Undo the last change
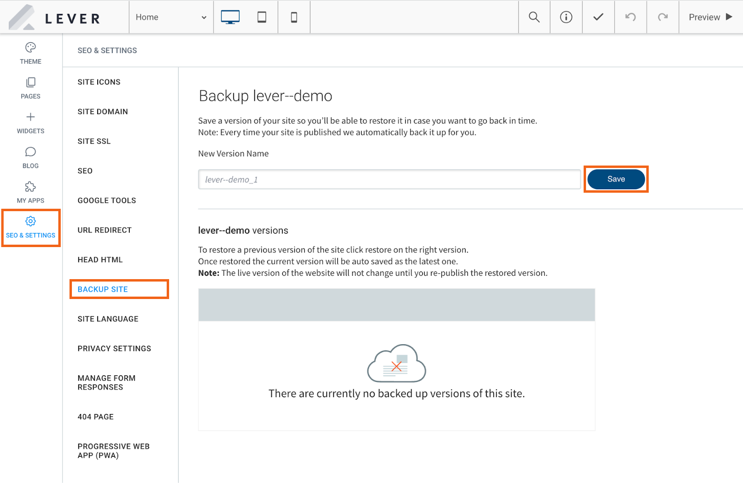The width and height of the screenshot is (743, 483). (630, 17)
